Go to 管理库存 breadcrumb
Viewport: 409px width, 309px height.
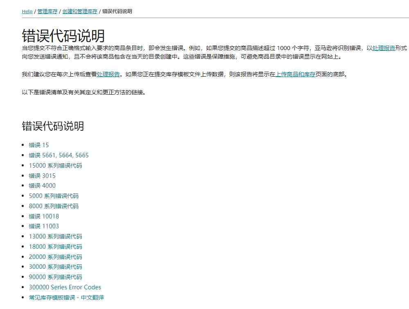click(47, 11)
